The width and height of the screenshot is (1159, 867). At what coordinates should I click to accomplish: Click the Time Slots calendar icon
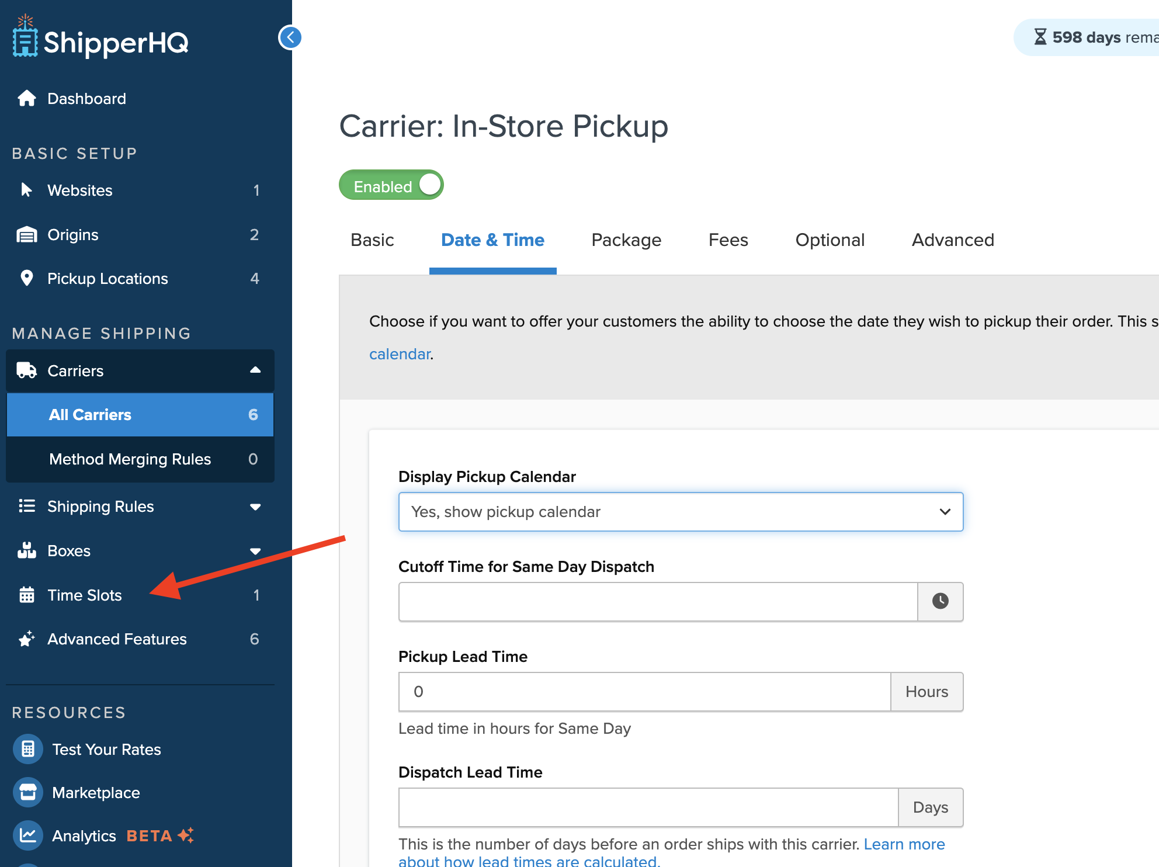click(27, 595)
